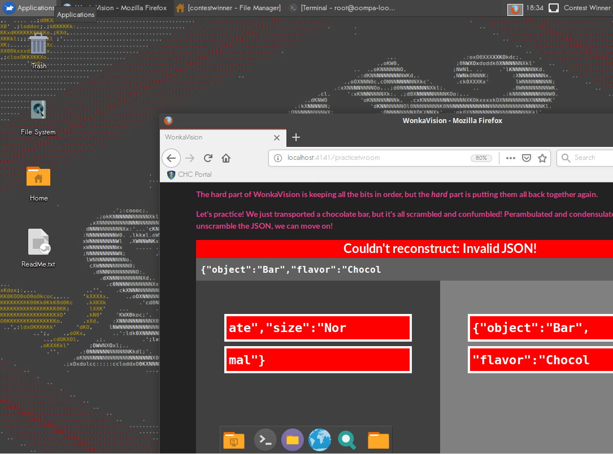Show site information for localhost
Screen dimensions: 613x454
click(278, 158)
